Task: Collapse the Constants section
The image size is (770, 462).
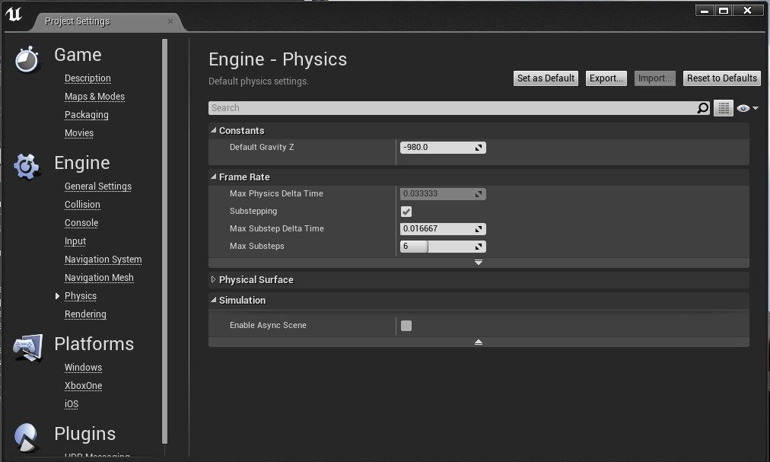Action: click(213, 130)
